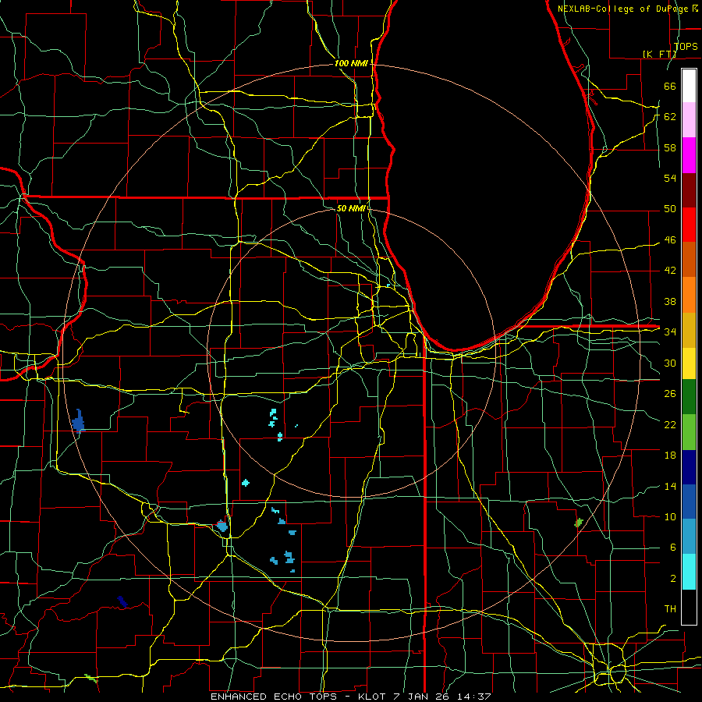Viewport: 702px width, 702px height.
Task: Click the legend value "26"
Action: click(x=670, y=394)
